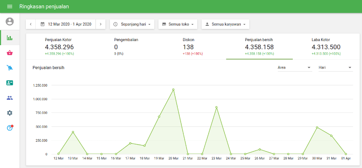Open the customer ID card icon
362x168 pixels.
(10, 83)
